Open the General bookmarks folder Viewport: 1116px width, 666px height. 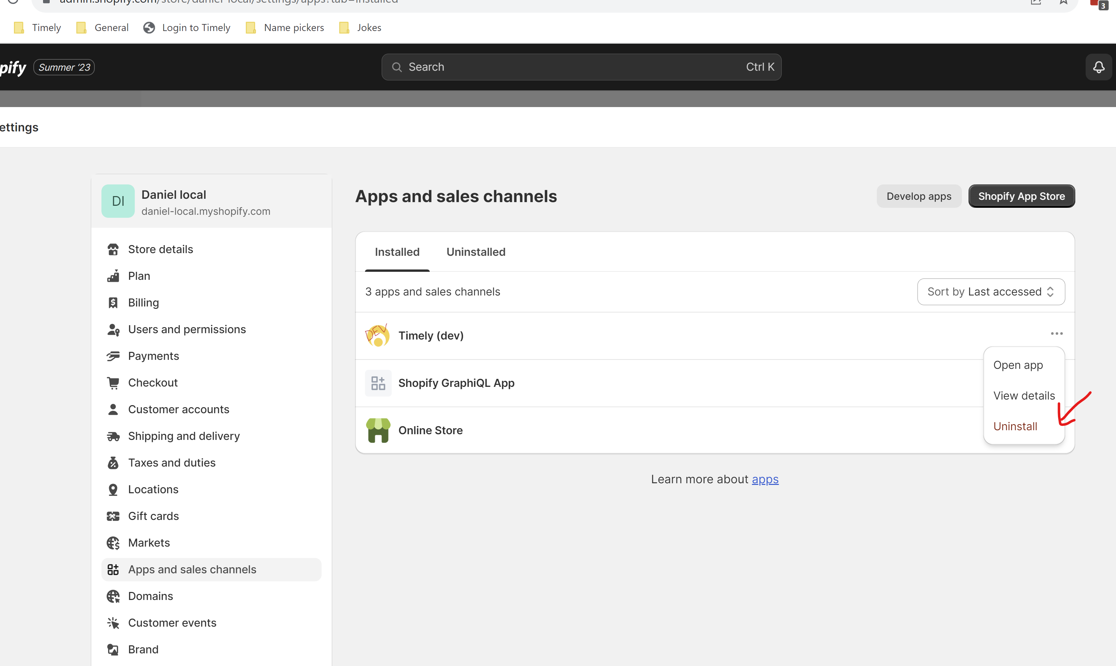tap(102, 28)
